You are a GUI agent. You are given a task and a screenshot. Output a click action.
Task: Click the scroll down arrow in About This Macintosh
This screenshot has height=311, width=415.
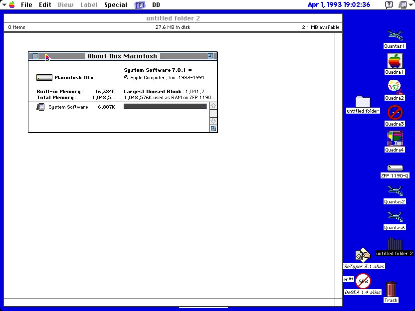coord(213,121)
